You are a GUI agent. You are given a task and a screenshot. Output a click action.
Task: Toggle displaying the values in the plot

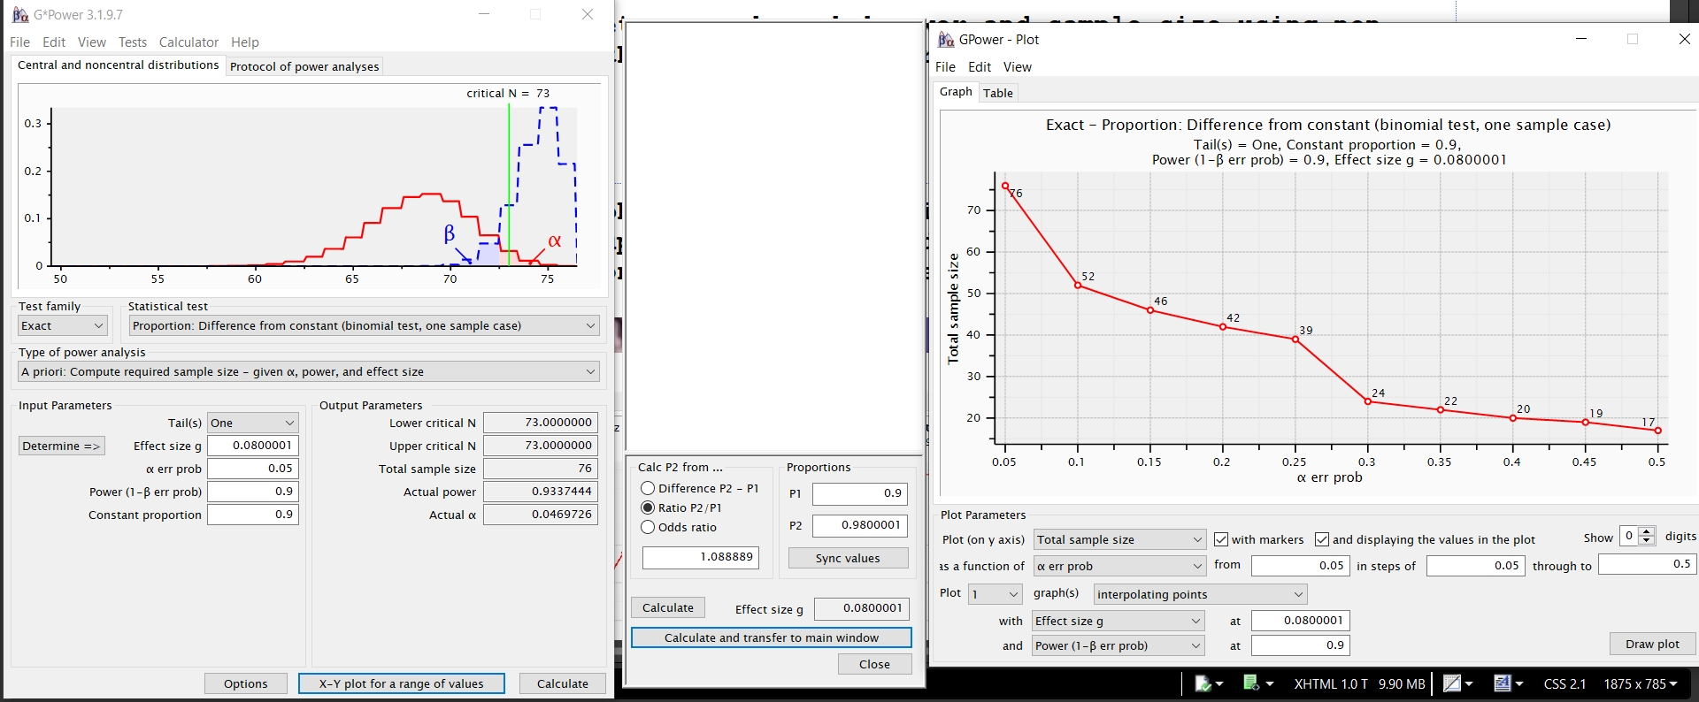click(x=1322, y=539)
